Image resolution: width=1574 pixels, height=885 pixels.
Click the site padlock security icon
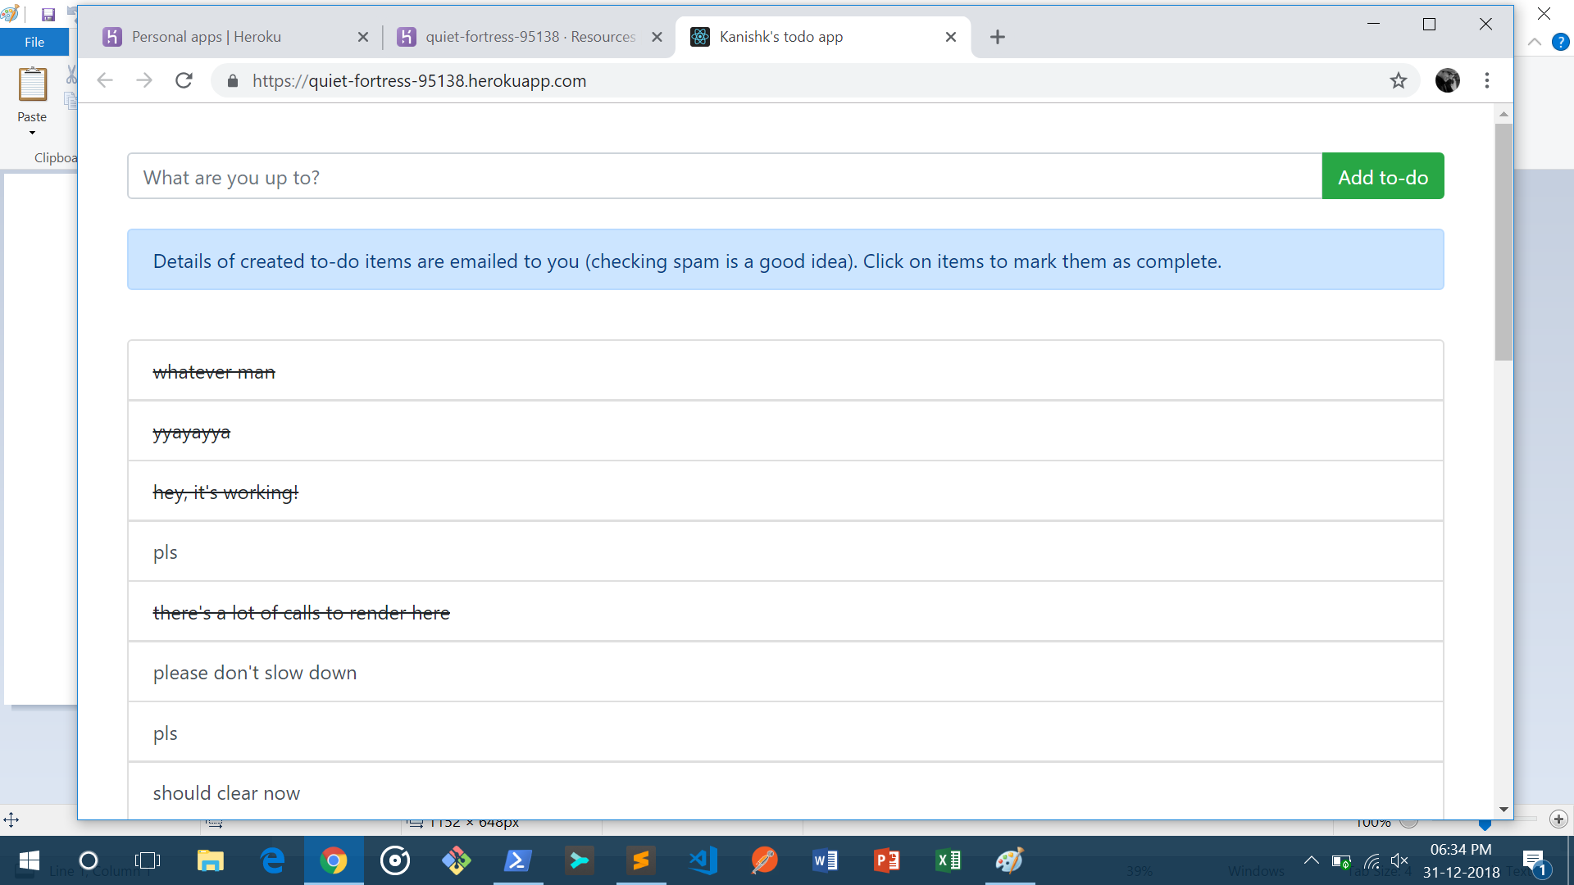click(233, 80)
